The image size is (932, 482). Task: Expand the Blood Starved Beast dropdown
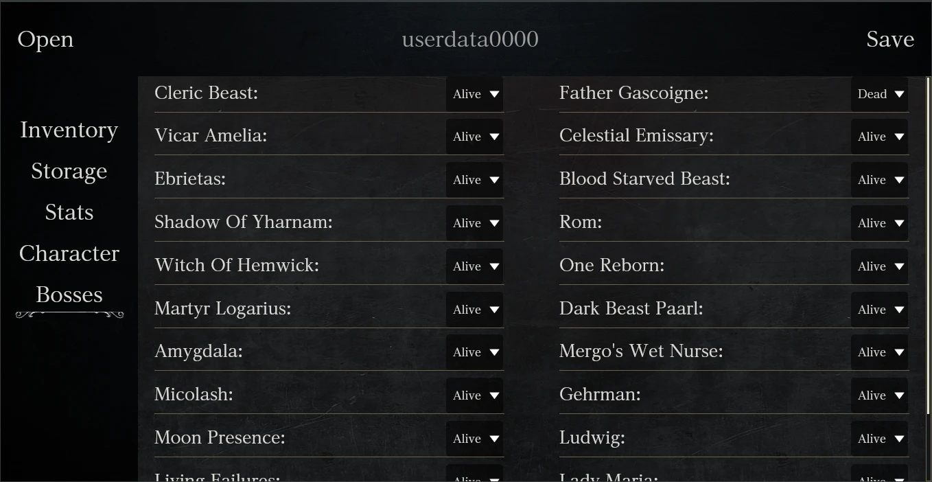[x=880, y=180]
